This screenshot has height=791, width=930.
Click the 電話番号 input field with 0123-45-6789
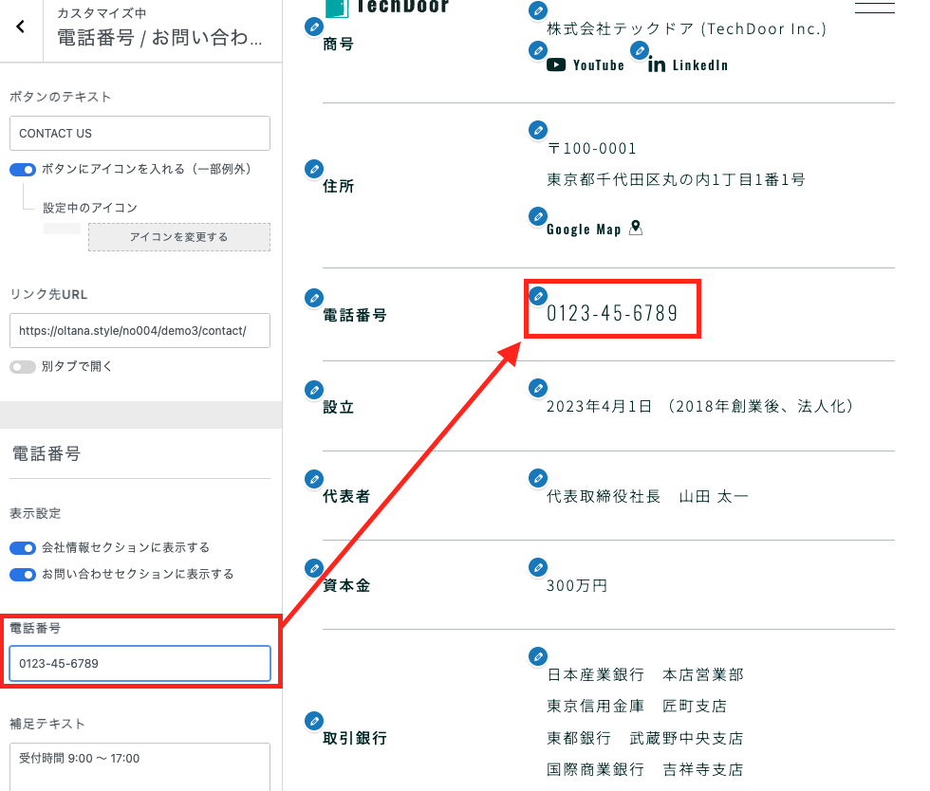(x=139, y=664)
